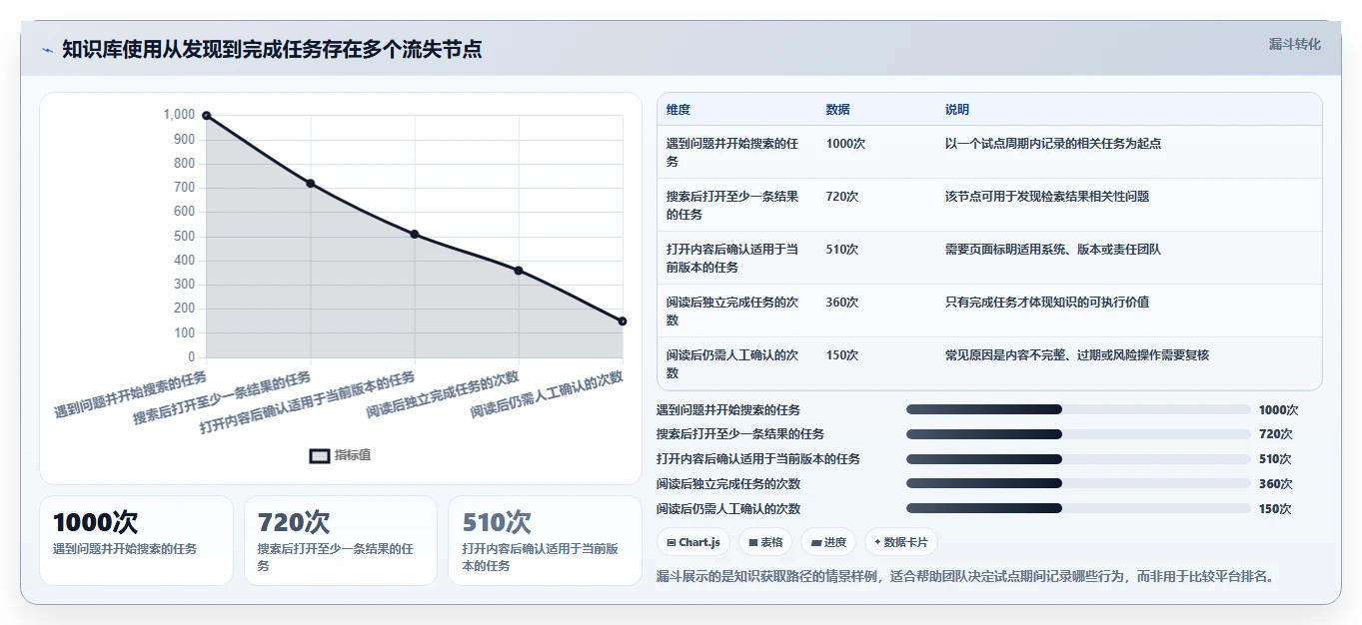Image resolution: width=1362 pixels, height=625 pixels.
Task: Click the 数据 column header
Action: [x=838, y=110]
